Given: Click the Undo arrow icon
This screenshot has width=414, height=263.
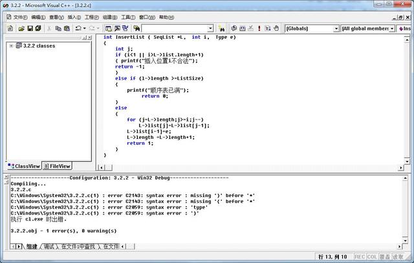Looking at the screenshot, I should click(78, 28).
